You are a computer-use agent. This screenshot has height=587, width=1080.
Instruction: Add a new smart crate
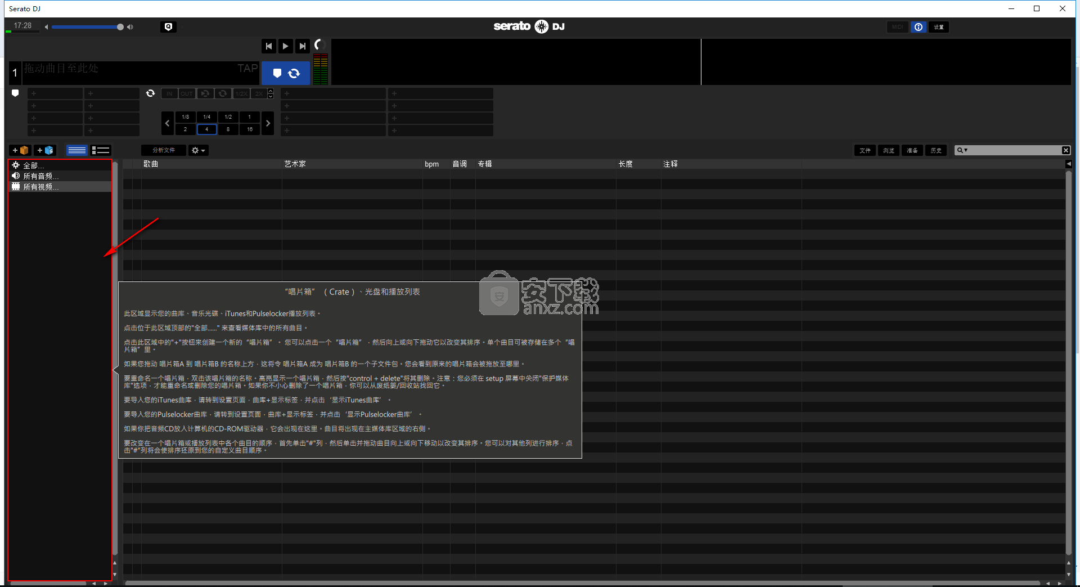point(44,150)
